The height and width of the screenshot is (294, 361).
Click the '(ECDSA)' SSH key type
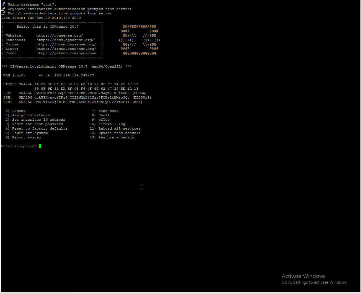140,93
